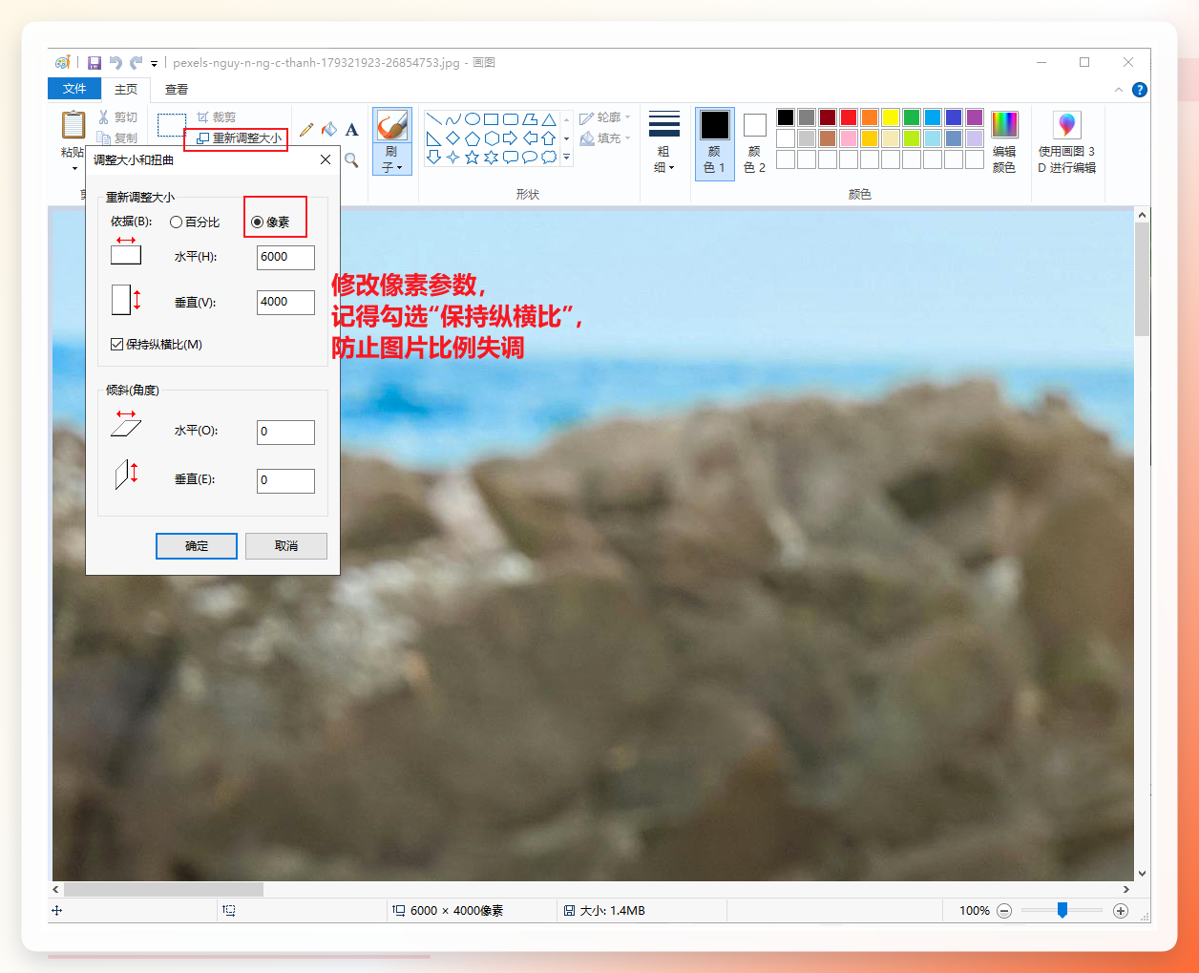Click the rectangular selection tool icon

(172, 125)
